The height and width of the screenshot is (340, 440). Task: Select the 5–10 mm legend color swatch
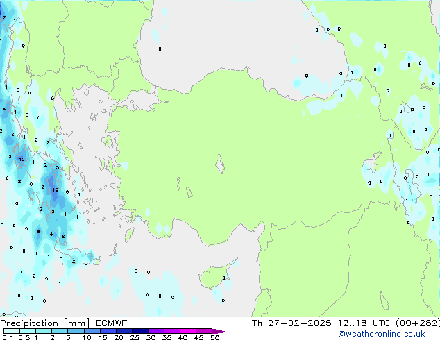(76, 331)
